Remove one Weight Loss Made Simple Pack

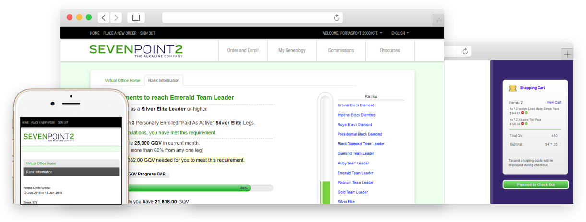tap(523, 113)
